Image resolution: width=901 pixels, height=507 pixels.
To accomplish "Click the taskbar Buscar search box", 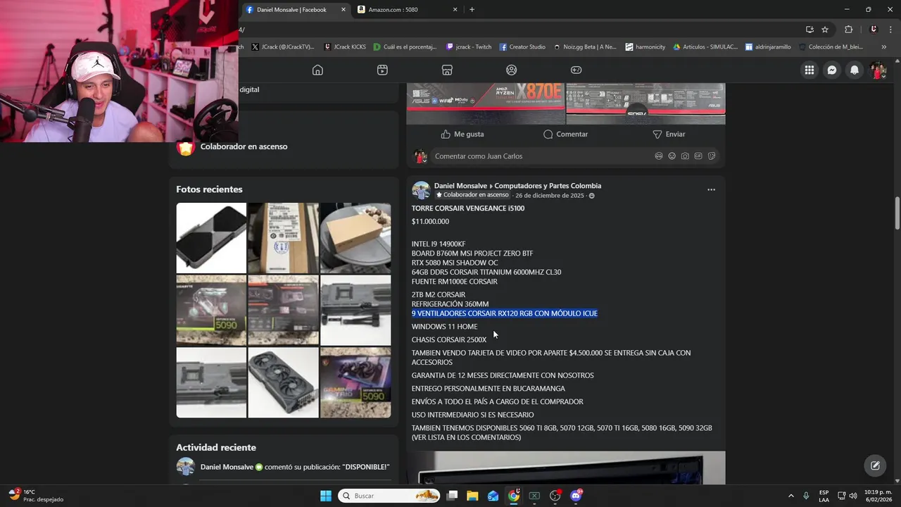I will coord(389,496).
